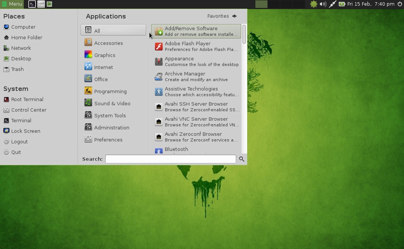Switch to Favorites using the arrow
404x249 pixels.
[x=234, y=16]
